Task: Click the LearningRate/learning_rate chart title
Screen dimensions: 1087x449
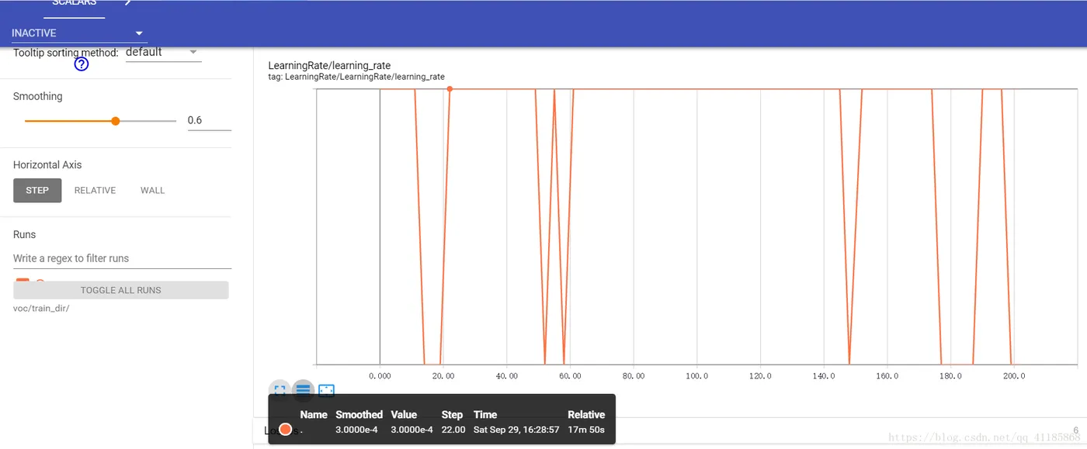Action: pos(329,65)
